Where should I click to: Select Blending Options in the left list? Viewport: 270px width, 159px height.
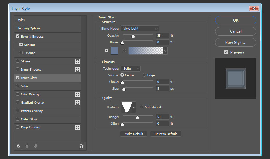point(29,28)
